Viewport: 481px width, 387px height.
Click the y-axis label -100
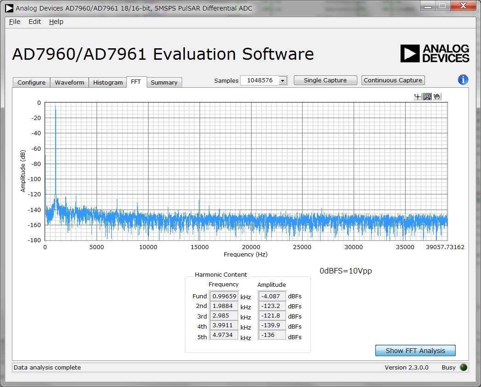pos(34,179)
